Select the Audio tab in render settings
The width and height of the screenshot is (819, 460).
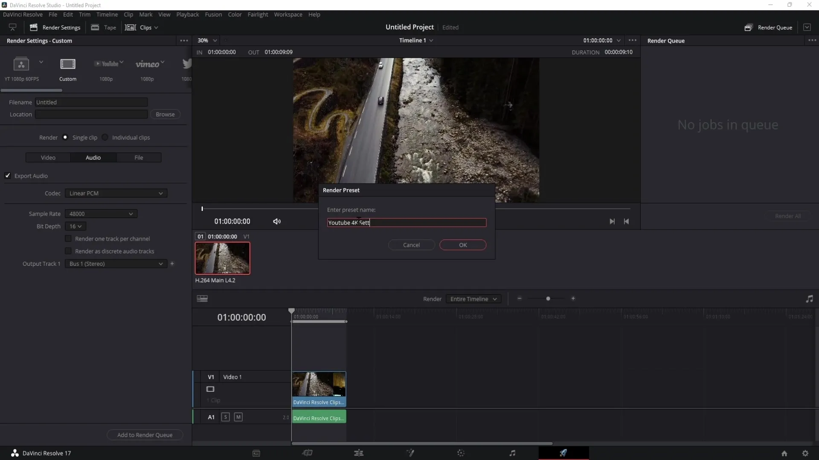pos(93,157)
